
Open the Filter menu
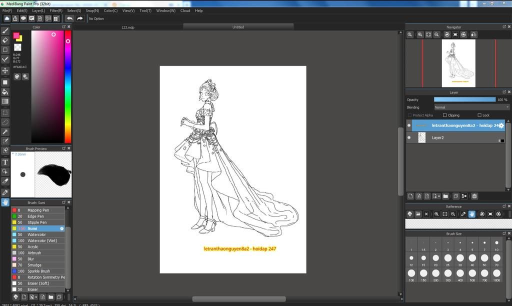tap(56, 10)
